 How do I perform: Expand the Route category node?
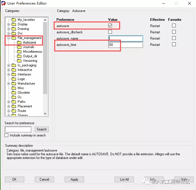point(9,111)
